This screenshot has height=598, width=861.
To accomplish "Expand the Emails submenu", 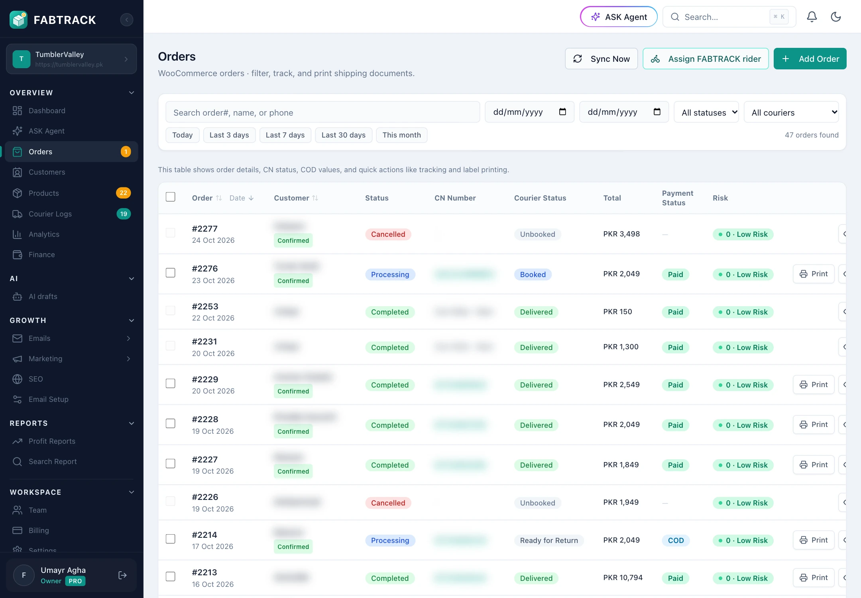I will (72, 338).
